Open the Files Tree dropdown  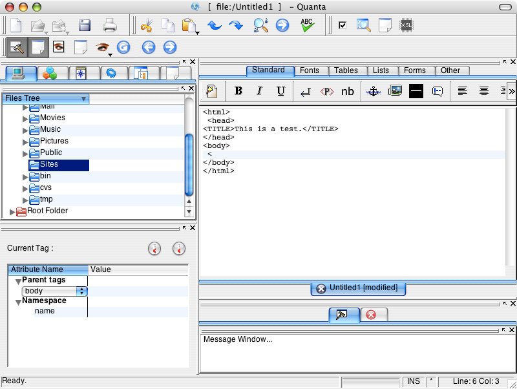tap(46, 98)
